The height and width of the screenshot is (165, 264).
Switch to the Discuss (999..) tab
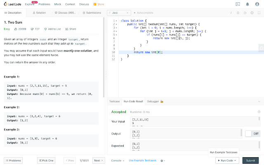click(x=65, y=13)
